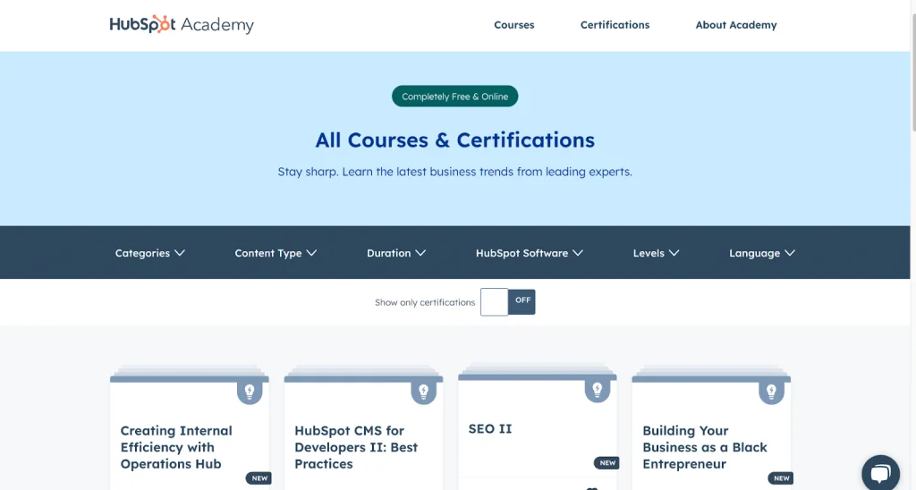The width and height of the screenshot is (916, 490).
Task: Expand the Language filter dropdown
Action: click(762, 253)
